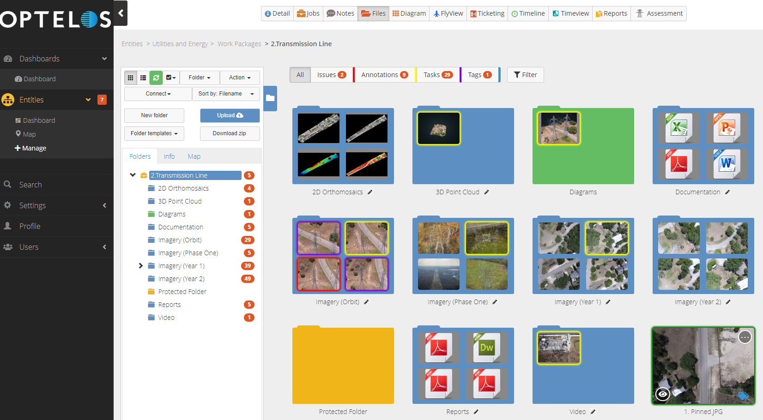Open options menu on 1. Pinned.JPG
This screenshot has width=763, height=420.
click(745, 337)
